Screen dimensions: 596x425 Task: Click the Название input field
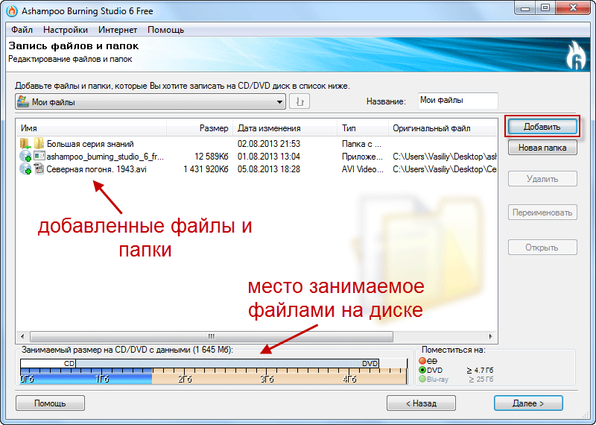tap(457, 101)
